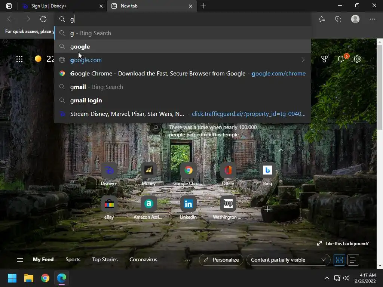Open 'Content partially visible' dropdown
The image size is (383, 287).
[288, 260]
